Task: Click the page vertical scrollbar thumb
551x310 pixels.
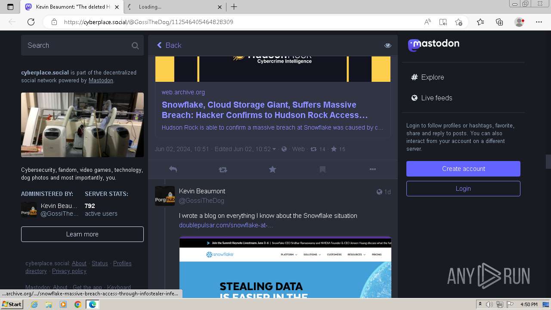Action: (x=548, y=161)
